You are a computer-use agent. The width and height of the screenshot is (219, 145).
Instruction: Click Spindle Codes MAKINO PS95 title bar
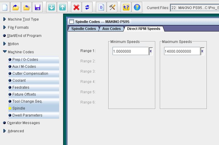pyautogui.click(x=144, y=21)
